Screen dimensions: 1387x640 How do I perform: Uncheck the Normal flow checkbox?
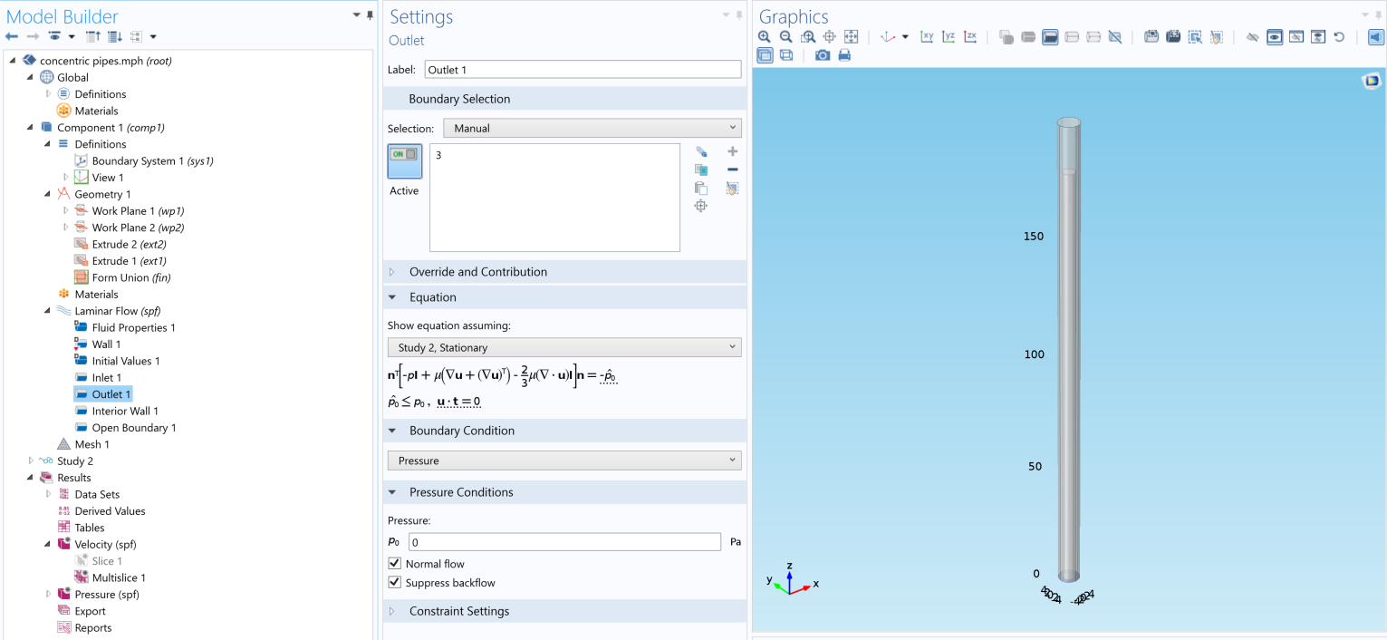tap(394, 564)
